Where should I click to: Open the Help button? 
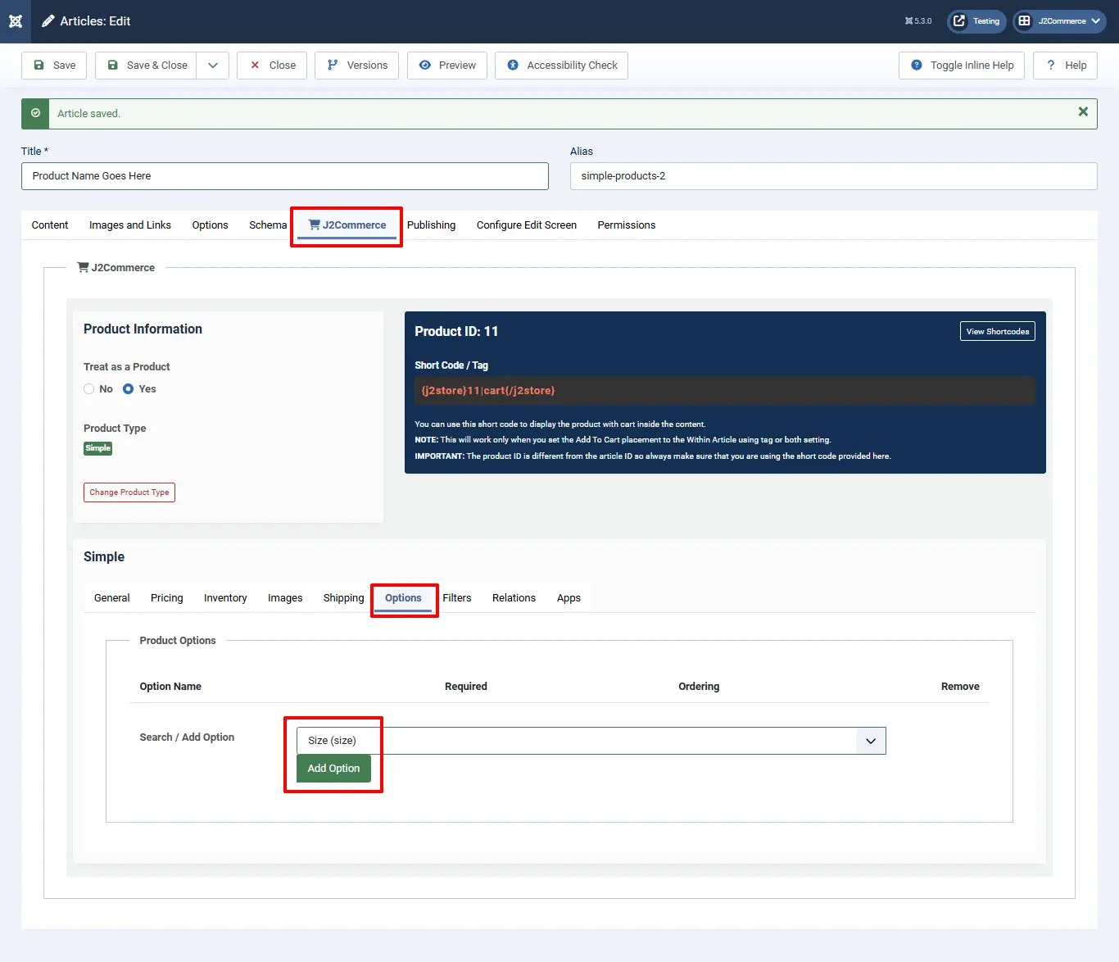click(x=1066, y=66)
